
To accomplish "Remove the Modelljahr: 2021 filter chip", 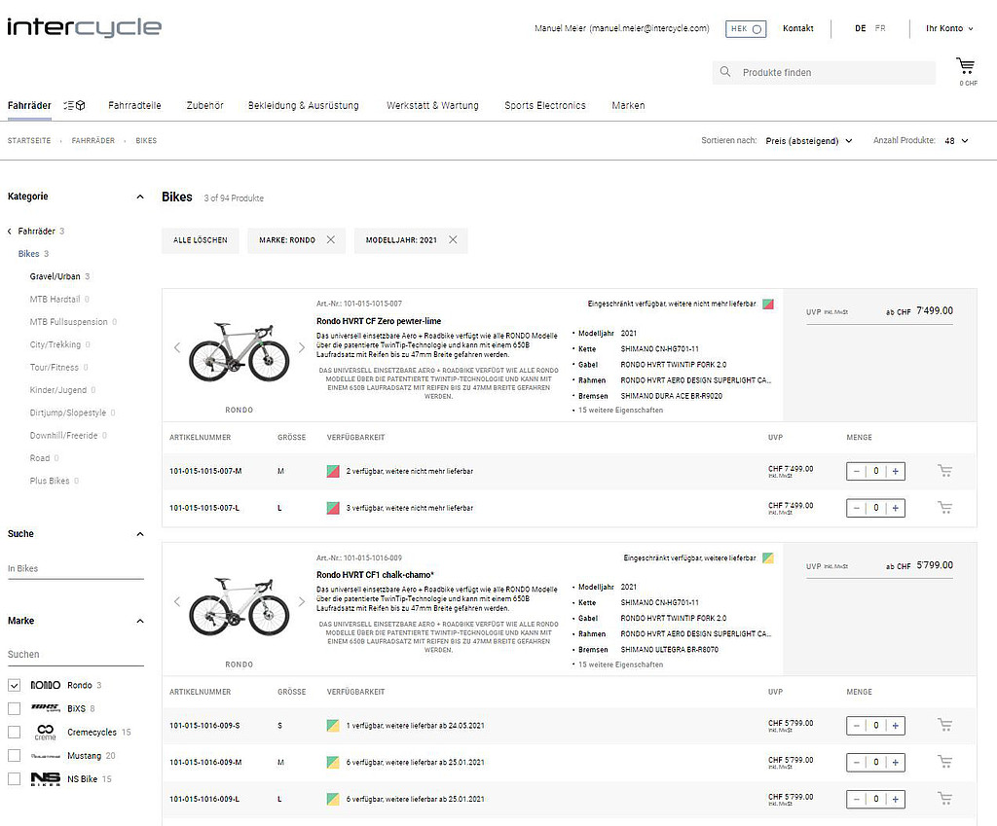I will (453, 240).
